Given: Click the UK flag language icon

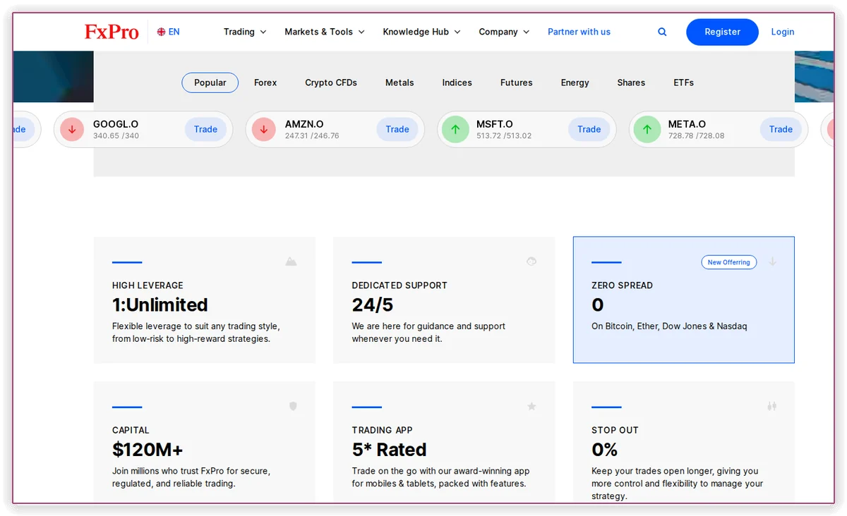Looking at the screenshot, I should (x=162, y=32).
